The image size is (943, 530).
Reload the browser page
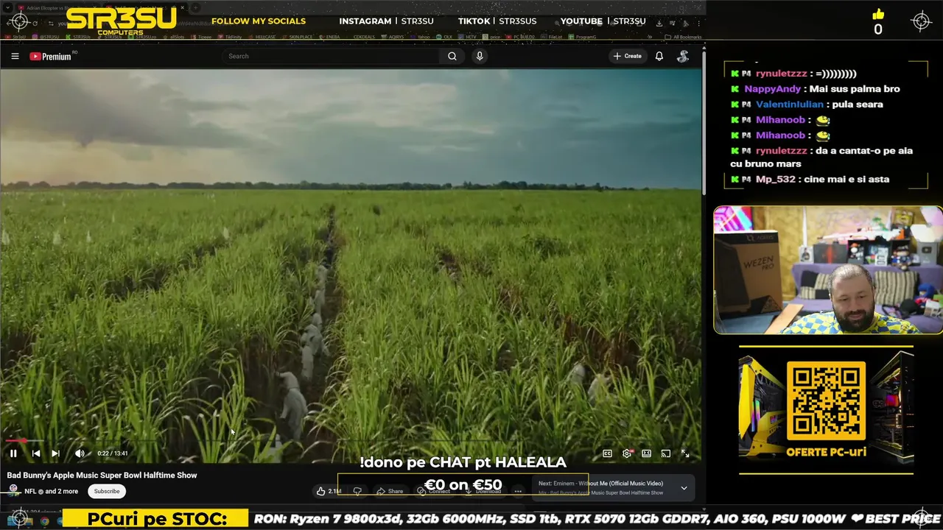35,23
